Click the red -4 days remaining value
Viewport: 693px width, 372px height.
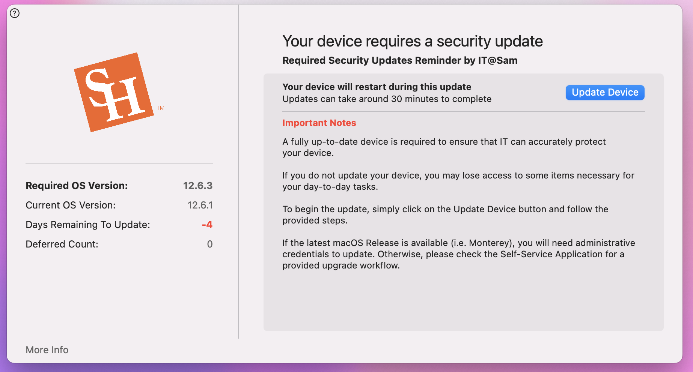207,225
